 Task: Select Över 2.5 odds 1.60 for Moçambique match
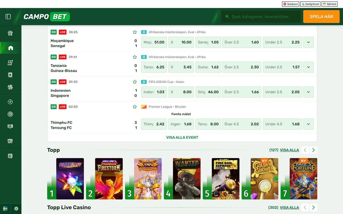pyautogui.click(x=241, y=42)
